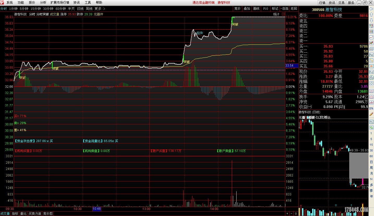Open the trend line chart icon in sidebar
The width and height of the screenshot is (374, 216).
click(371, 37)
